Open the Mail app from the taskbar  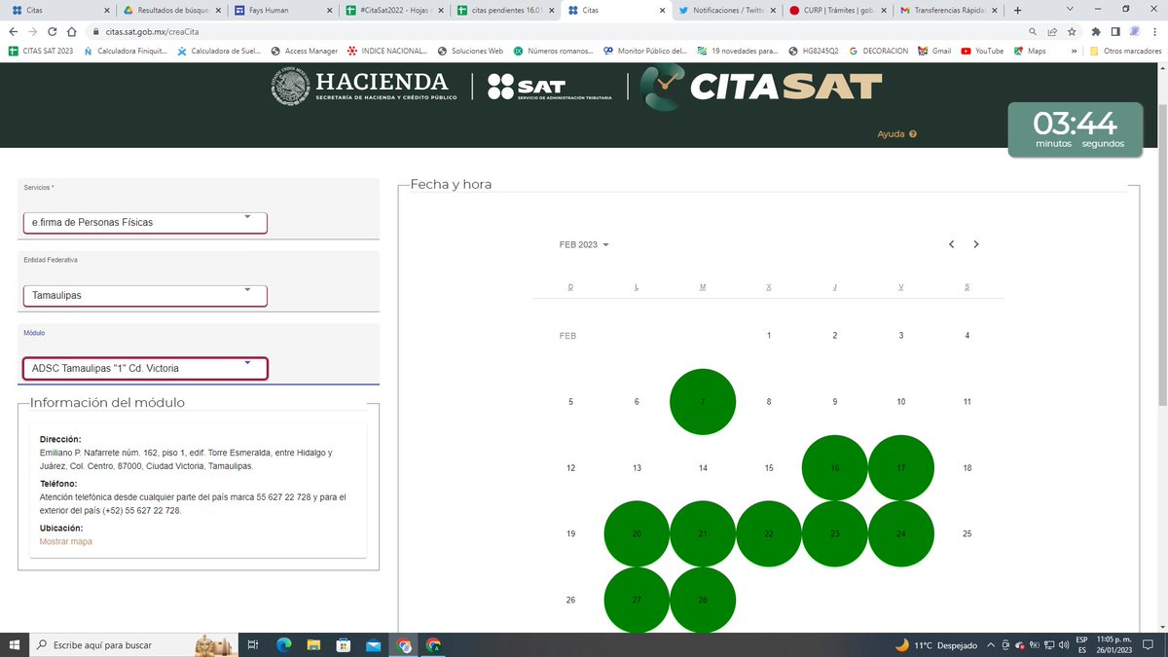tap(374, 644)
